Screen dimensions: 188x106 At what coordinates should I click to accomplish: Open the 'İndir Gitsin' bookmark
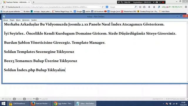pos(164,11)
